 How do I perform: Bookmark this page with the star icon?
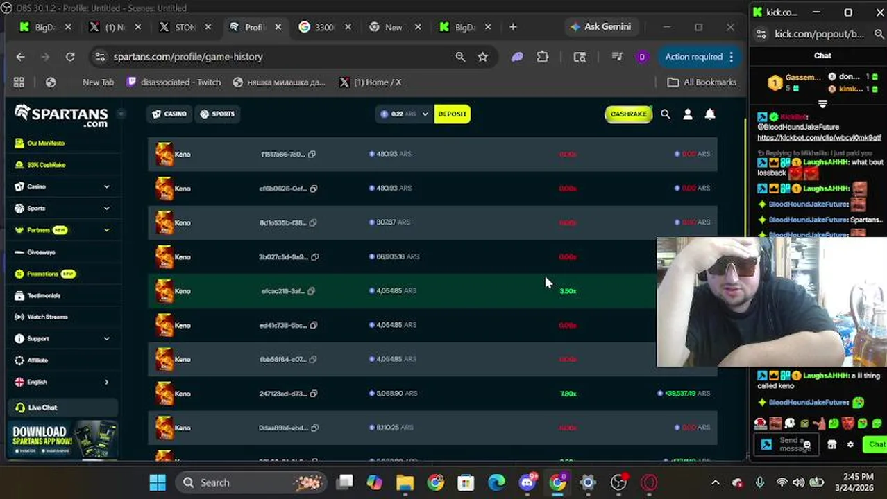coord(483,57)
